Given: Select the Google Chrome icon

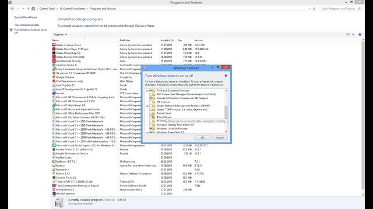Looking at the screenshot, I should click(x=54, y=77).
